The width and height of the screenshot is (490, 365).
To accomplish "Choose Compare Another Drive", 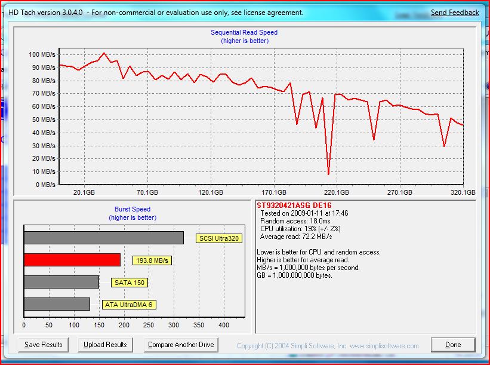I will coord(181,345).
